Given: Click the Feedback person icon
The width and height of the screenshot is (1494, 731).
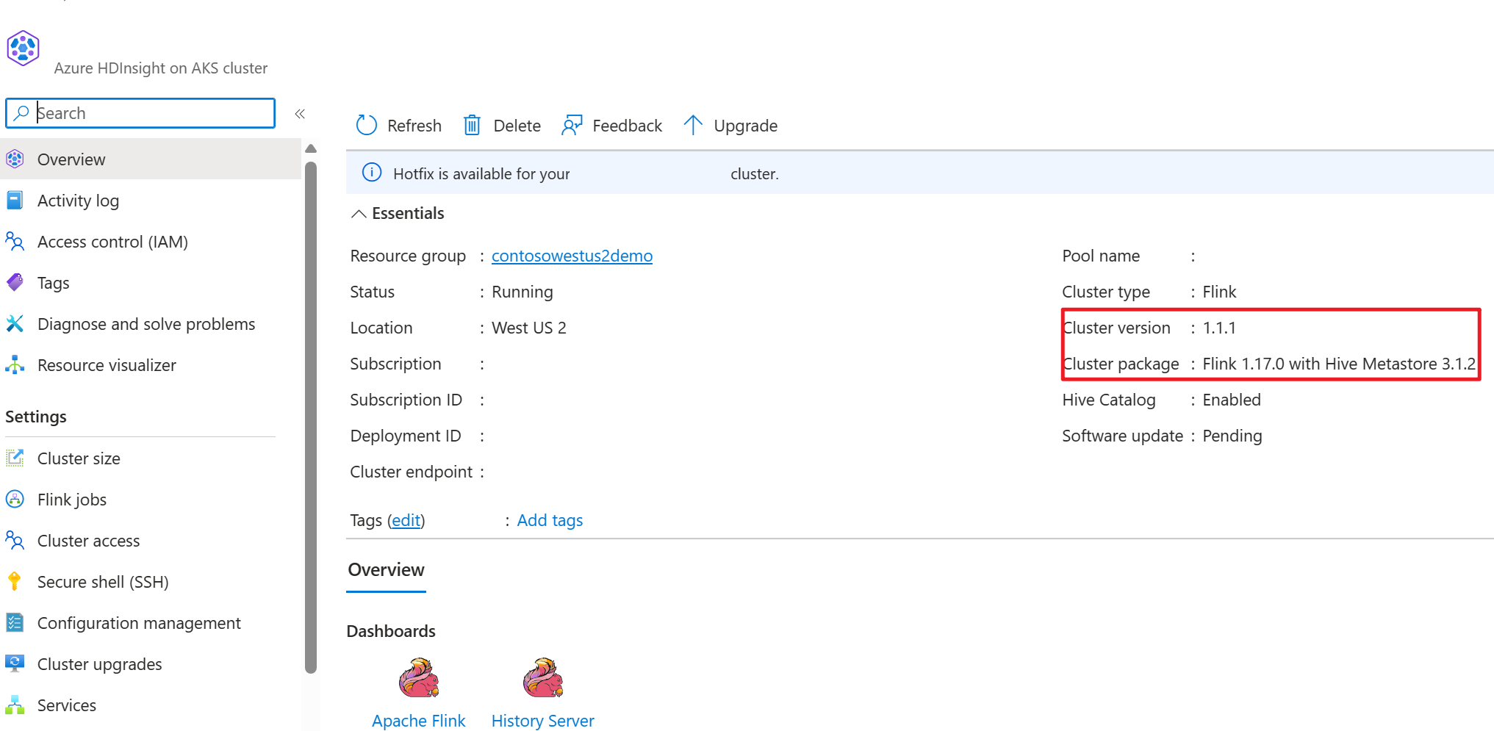Looking at the screenshot, I should (x=572, y=126).
